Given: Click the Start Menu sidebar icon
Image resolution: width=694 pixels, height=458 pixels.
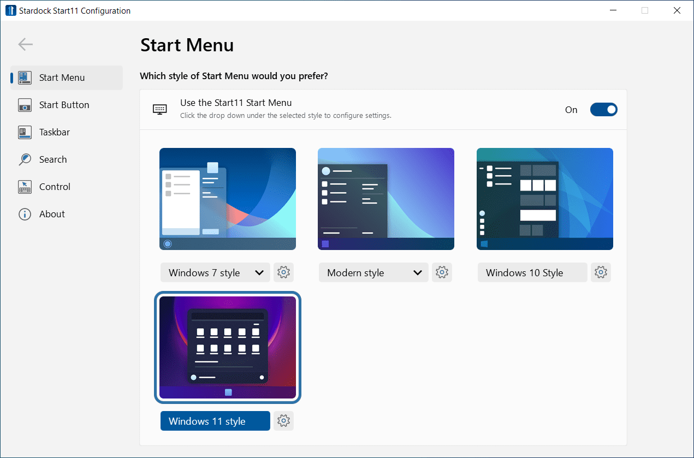Looking at the screenshot, I should pos(25,78).
